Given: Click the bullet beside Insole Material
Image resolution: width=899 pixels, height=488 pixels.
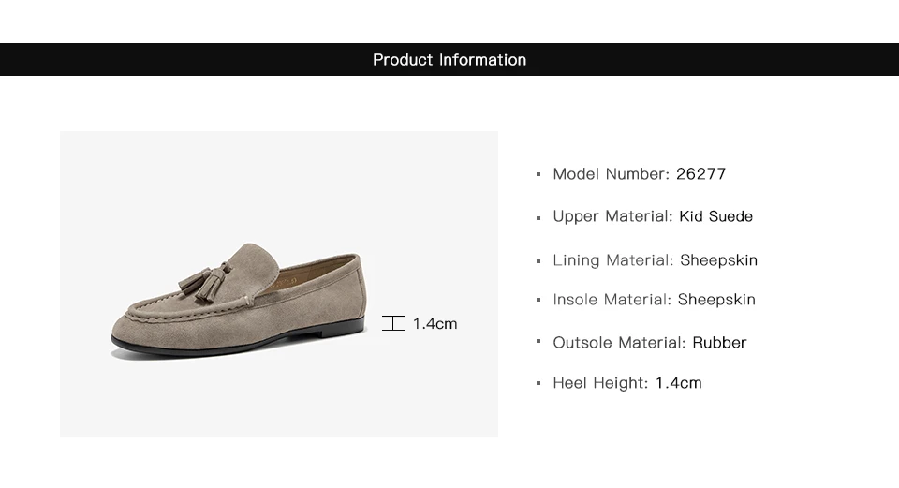Looking at the screenshot, I should coord(538,302).
